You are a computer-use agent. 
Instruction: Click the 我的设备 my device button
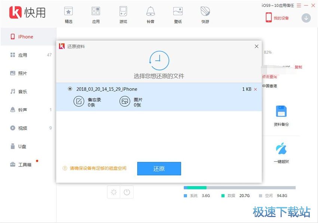coord(277,18)
